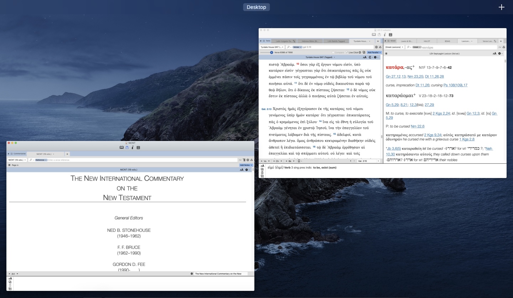The height and width of the screenshot is (298, 513).
Task: Toggle the Live Click checkbox
Action: (x=347, y=52)
